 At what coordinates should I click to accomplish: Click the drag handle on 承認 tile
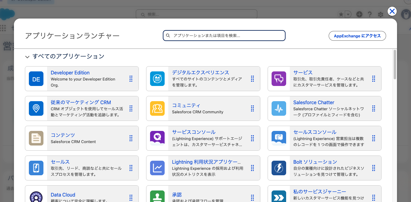pyautogui.click(x=252, y=198)
